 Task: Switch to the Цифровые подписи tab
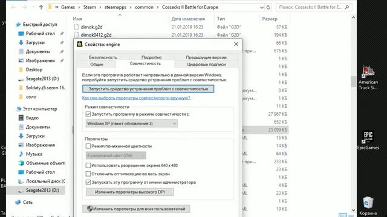[206, 64]
